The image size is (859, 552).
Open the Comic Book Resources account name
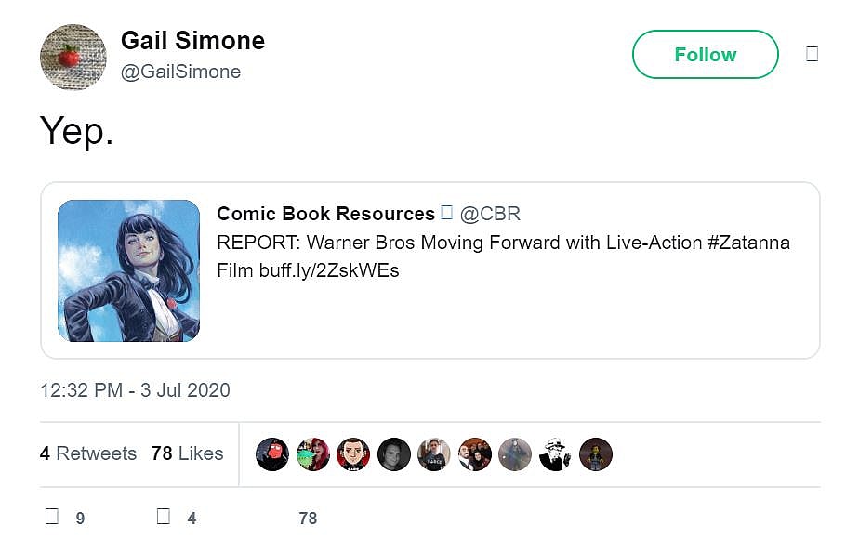pyautogui.click(x=325, y=214)
